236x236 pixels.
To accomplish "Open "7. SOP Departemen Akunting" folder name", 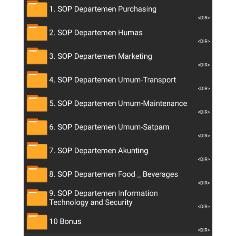I will click(x=99, y=151).
